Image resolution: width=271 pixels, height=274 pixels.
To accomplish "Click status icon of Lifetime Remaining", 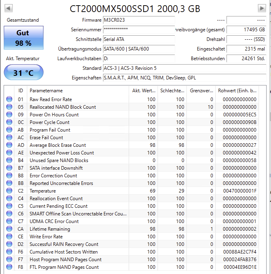I will [9, 229].
